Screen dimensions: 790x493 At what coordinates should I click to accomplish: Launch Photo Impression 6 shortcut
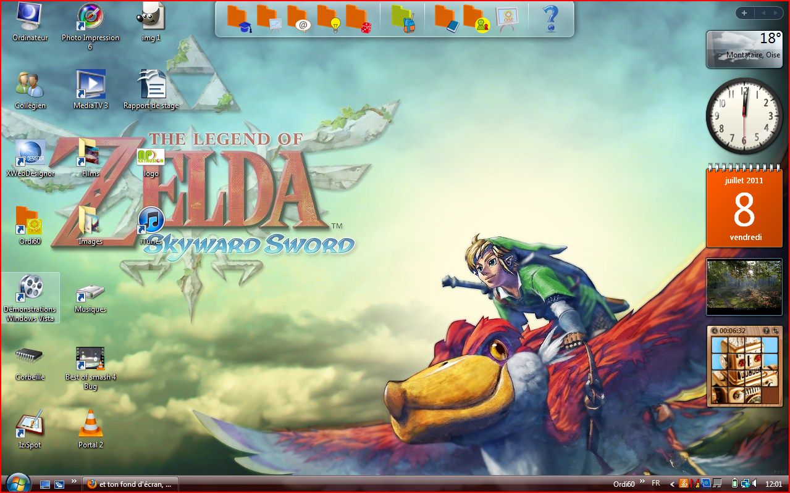[x=90, y=27]
